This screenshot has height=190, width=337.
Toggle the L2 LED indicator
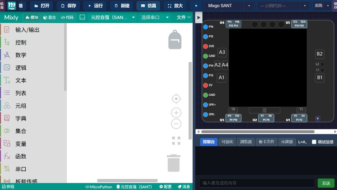[x=322, y=64]
